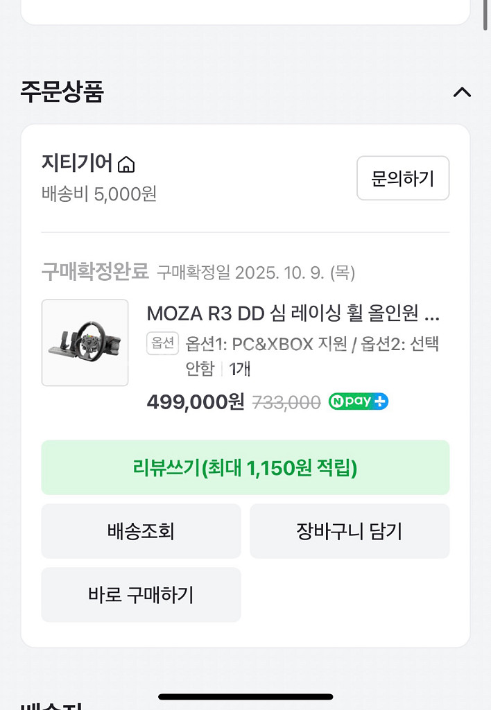Click the Npay Plus badge
This screenshot has height=710, width=491.
(x=358, y=401)
